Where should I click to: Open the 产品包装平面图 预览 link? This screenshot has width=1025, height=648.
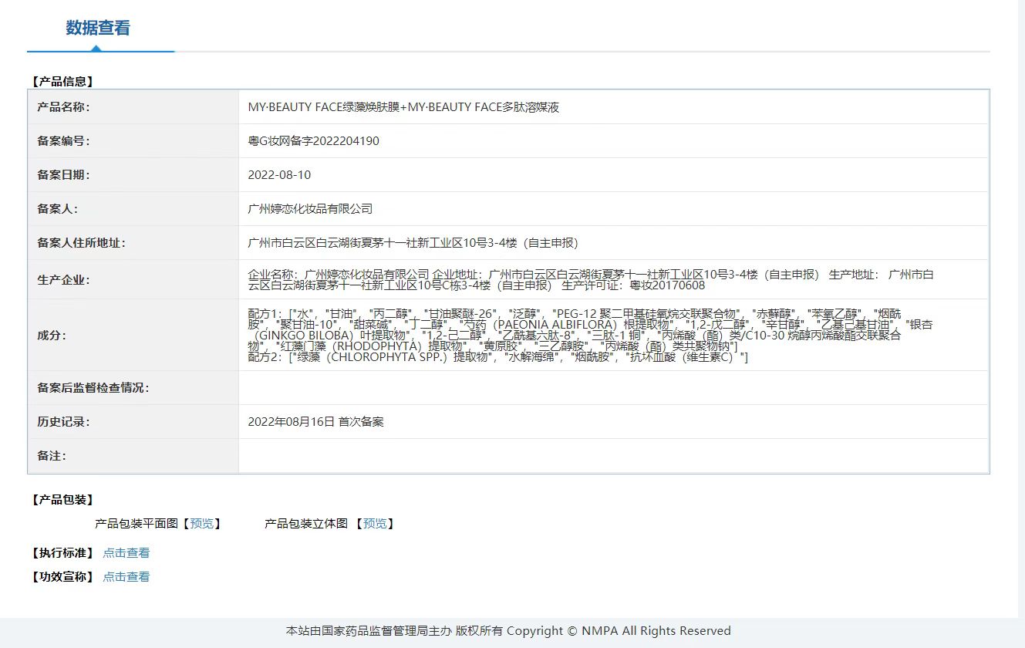(x=202, y=524)
